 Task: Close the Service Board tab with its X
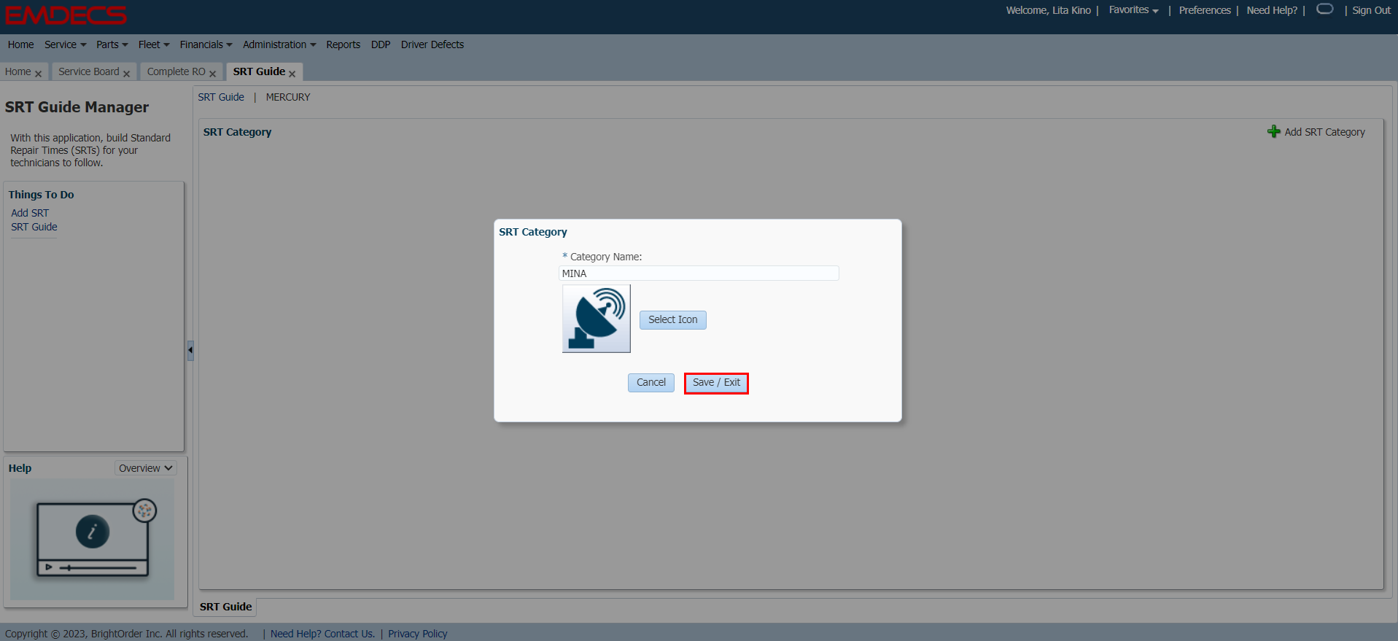127,74
